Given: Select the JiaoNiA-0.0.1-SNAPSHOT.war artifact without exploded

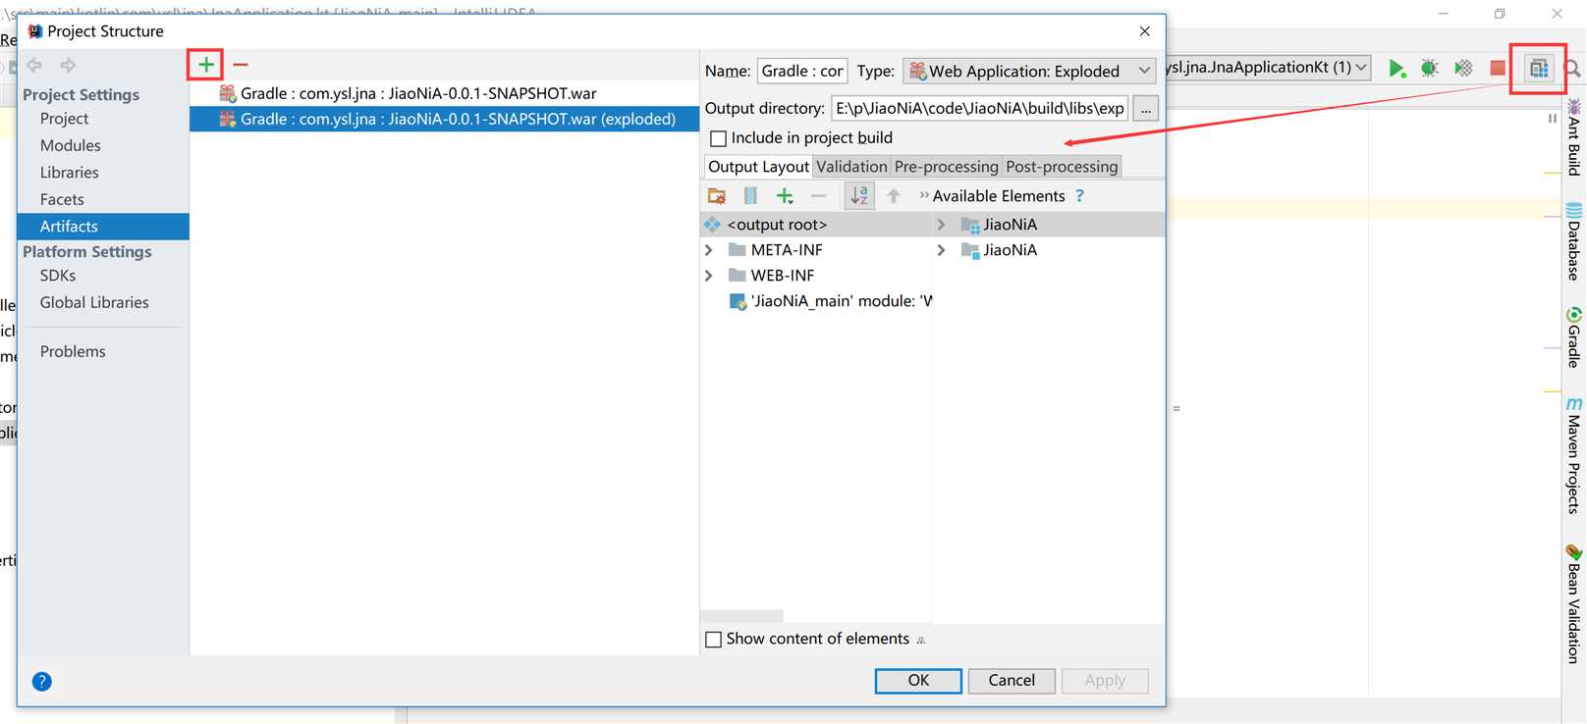Looking at the screenshot, I should (x=444, y=93).
